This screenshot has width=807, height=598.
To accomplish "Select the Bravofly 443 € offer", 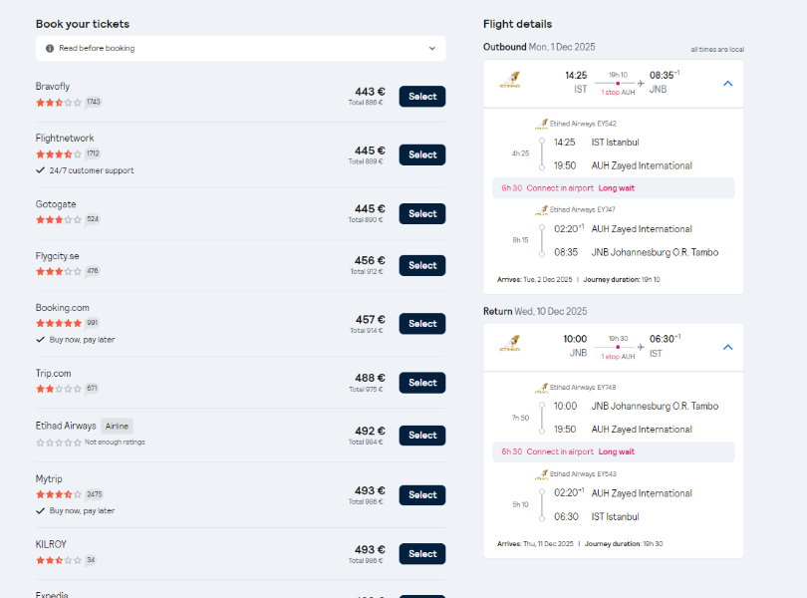I will pyautogui.click(x=422, y=97).
